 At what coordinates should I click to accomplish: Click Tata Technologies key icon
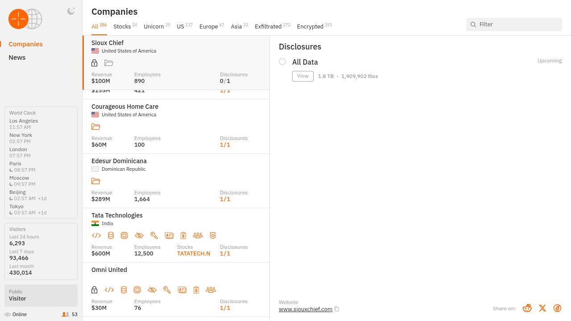[x=154, y=235]
